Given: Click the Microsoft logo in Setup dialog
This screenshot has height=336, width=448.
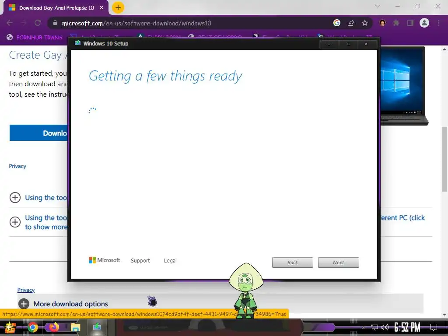Looking at the screenshot, I should (x=105, y=260).
